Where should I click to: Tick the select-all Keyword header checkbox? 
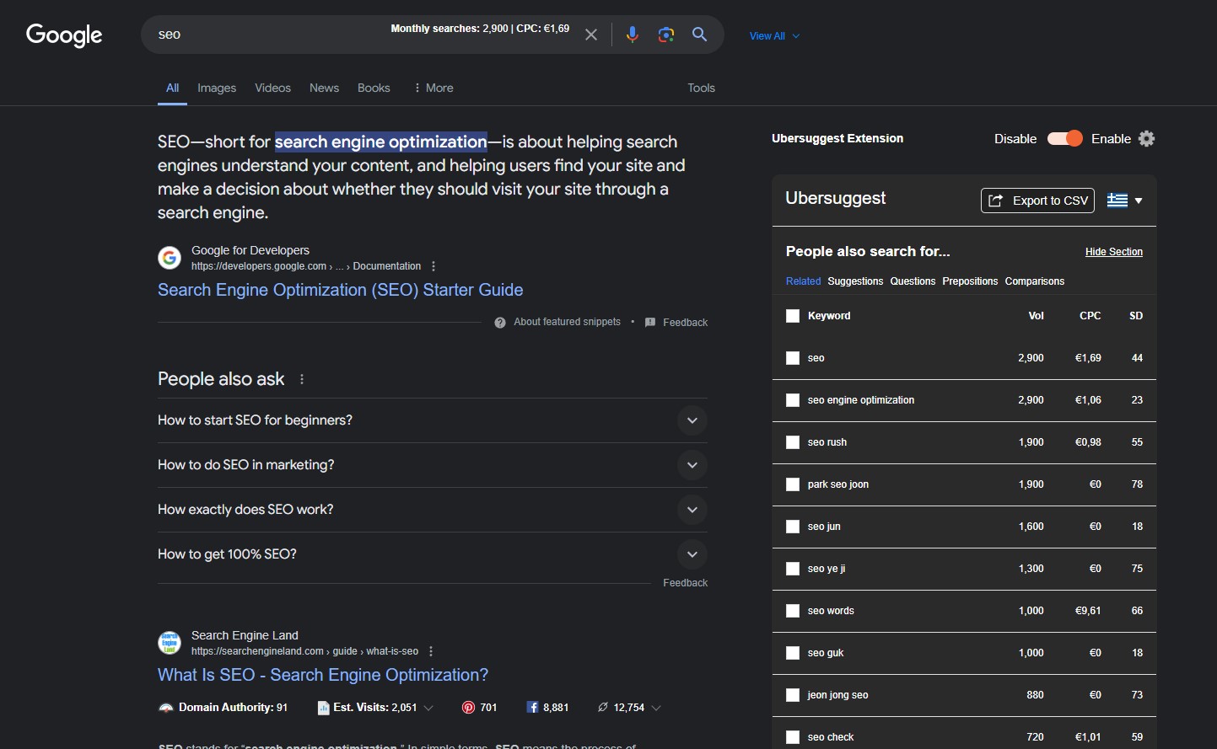click(x=793, y=316)
